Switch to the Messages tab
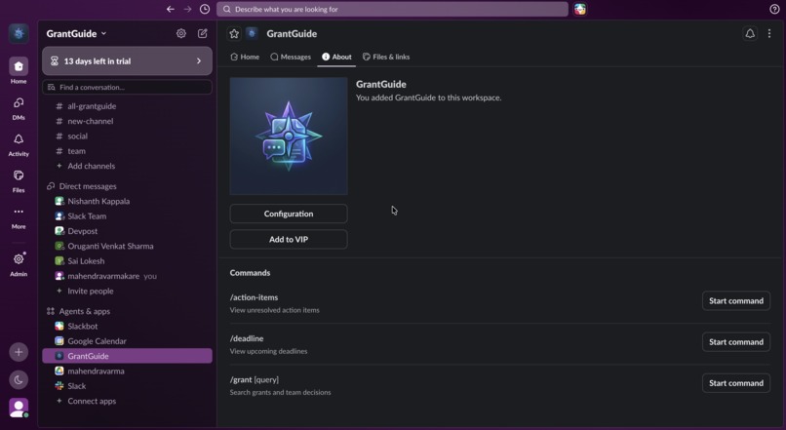This screenshot has width=786, height=430. point(291,57)
